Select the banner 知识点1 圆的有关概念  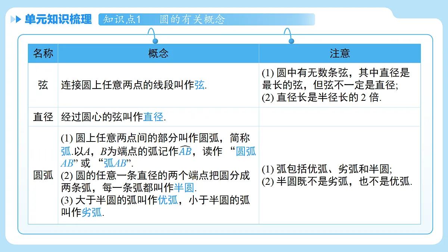(207, 19)
